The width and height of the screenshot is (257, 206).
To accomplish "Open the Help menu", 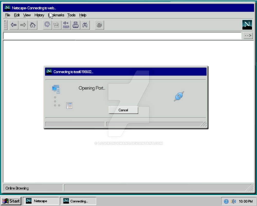I will tap(83, 15).
